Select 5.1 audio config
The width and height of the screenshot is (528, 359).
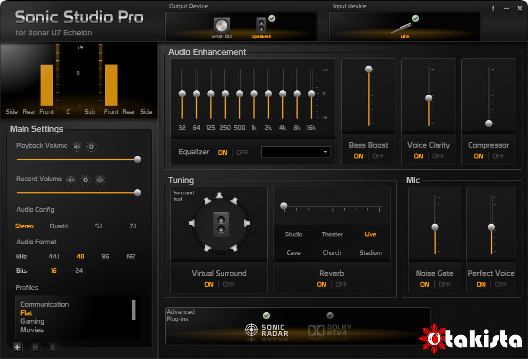tap(99, 226)
